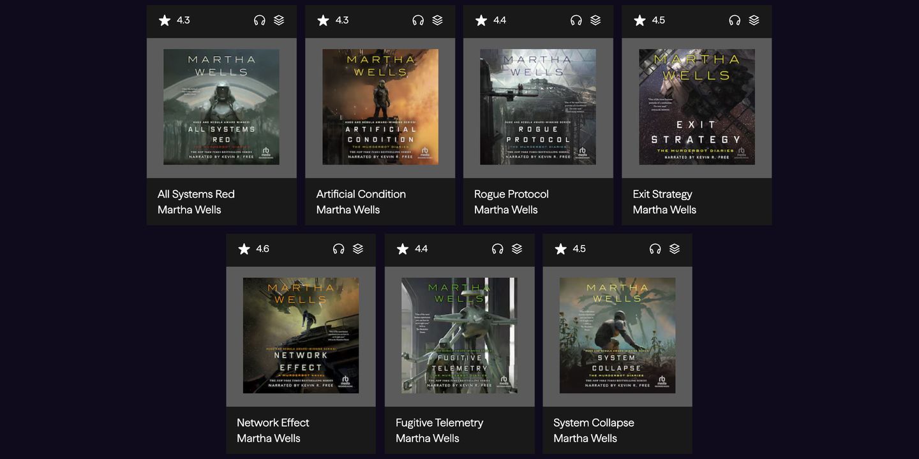The height and width of the screenshot is (459, 919).
Task: Open the Fugitive Telemetry cover image
Action: tap(459, 335)
